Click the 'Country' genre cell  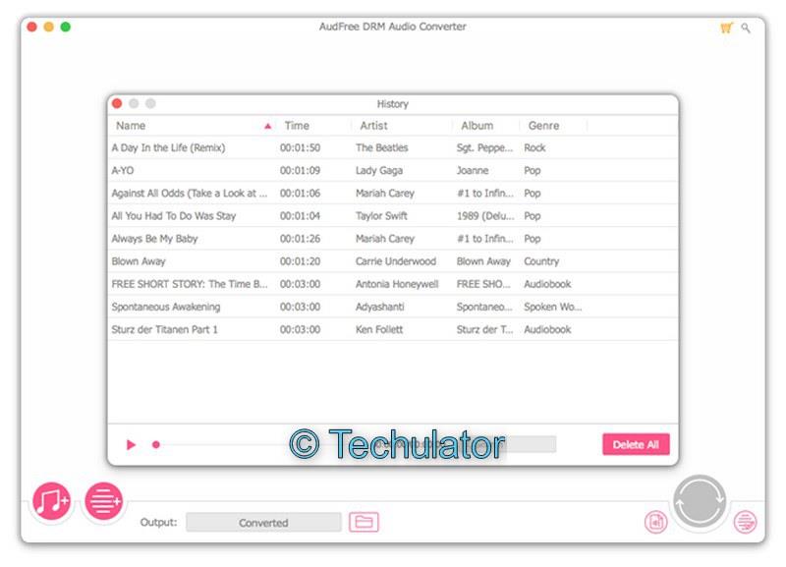541,261
